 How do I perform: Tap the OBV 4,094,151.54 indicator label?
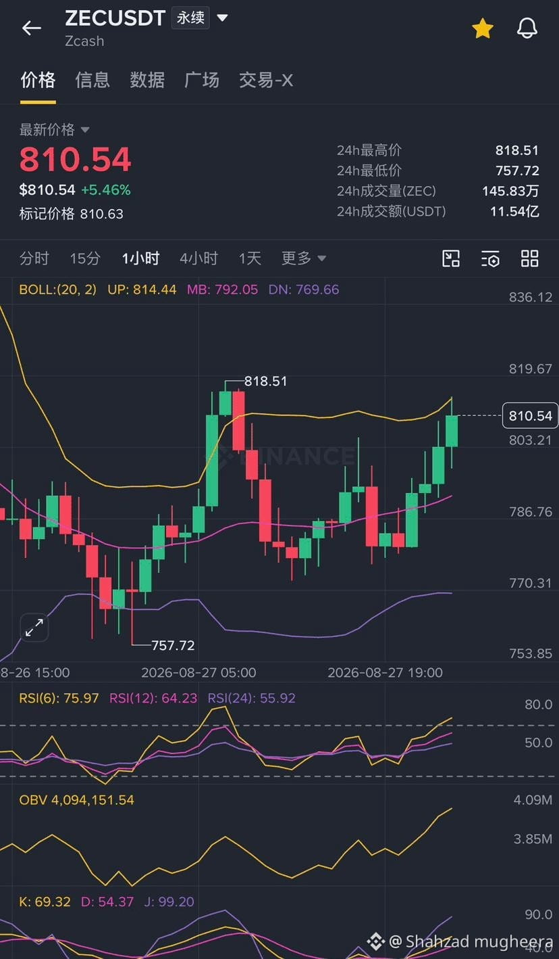pyautogui.click(x=76, y=799)
